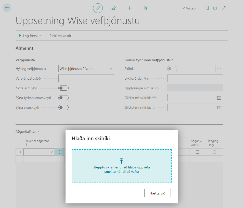Screen dimensions: 244x208
Task: Click the share icon in header
Action: (113, 8)
